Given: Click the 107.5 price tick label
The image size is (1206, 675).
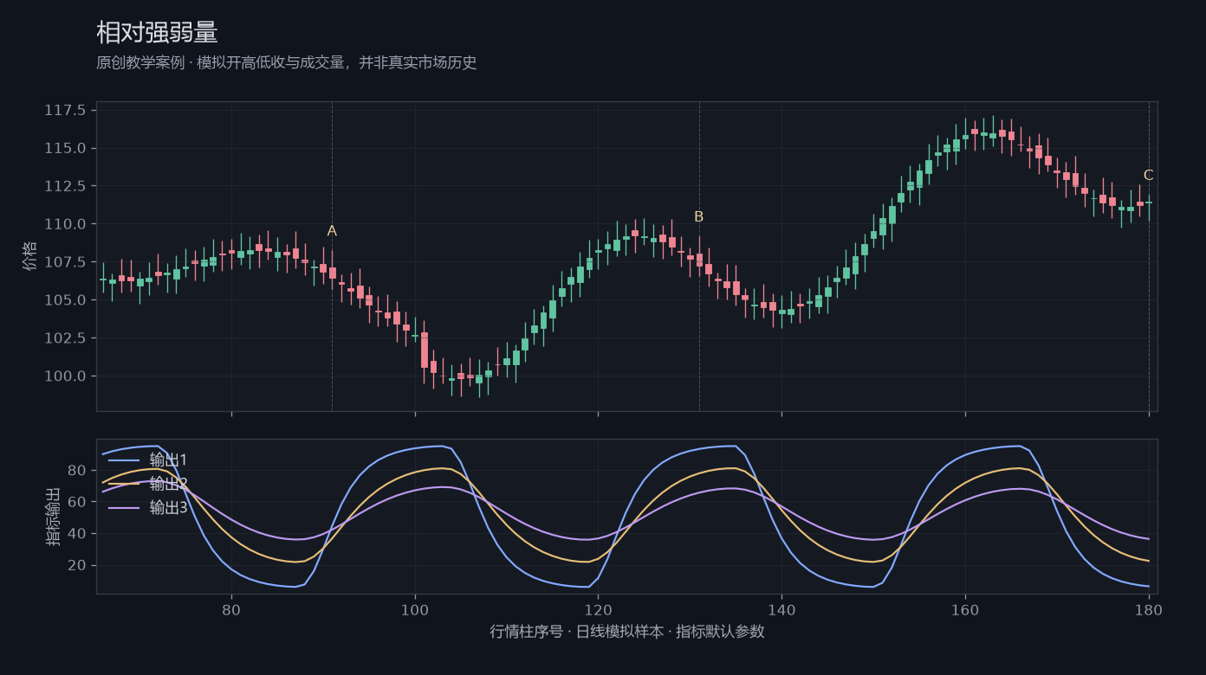Looking at the screenshot, I should pyautogui.click(x=66, y=262).
